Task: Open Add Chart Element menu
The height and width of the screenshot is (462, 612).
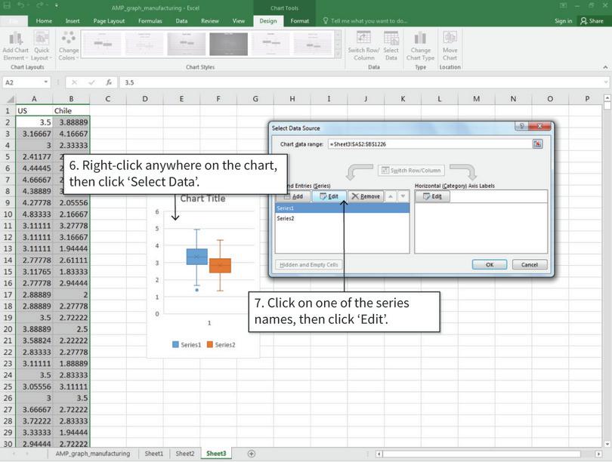Action: pos(16,46)
